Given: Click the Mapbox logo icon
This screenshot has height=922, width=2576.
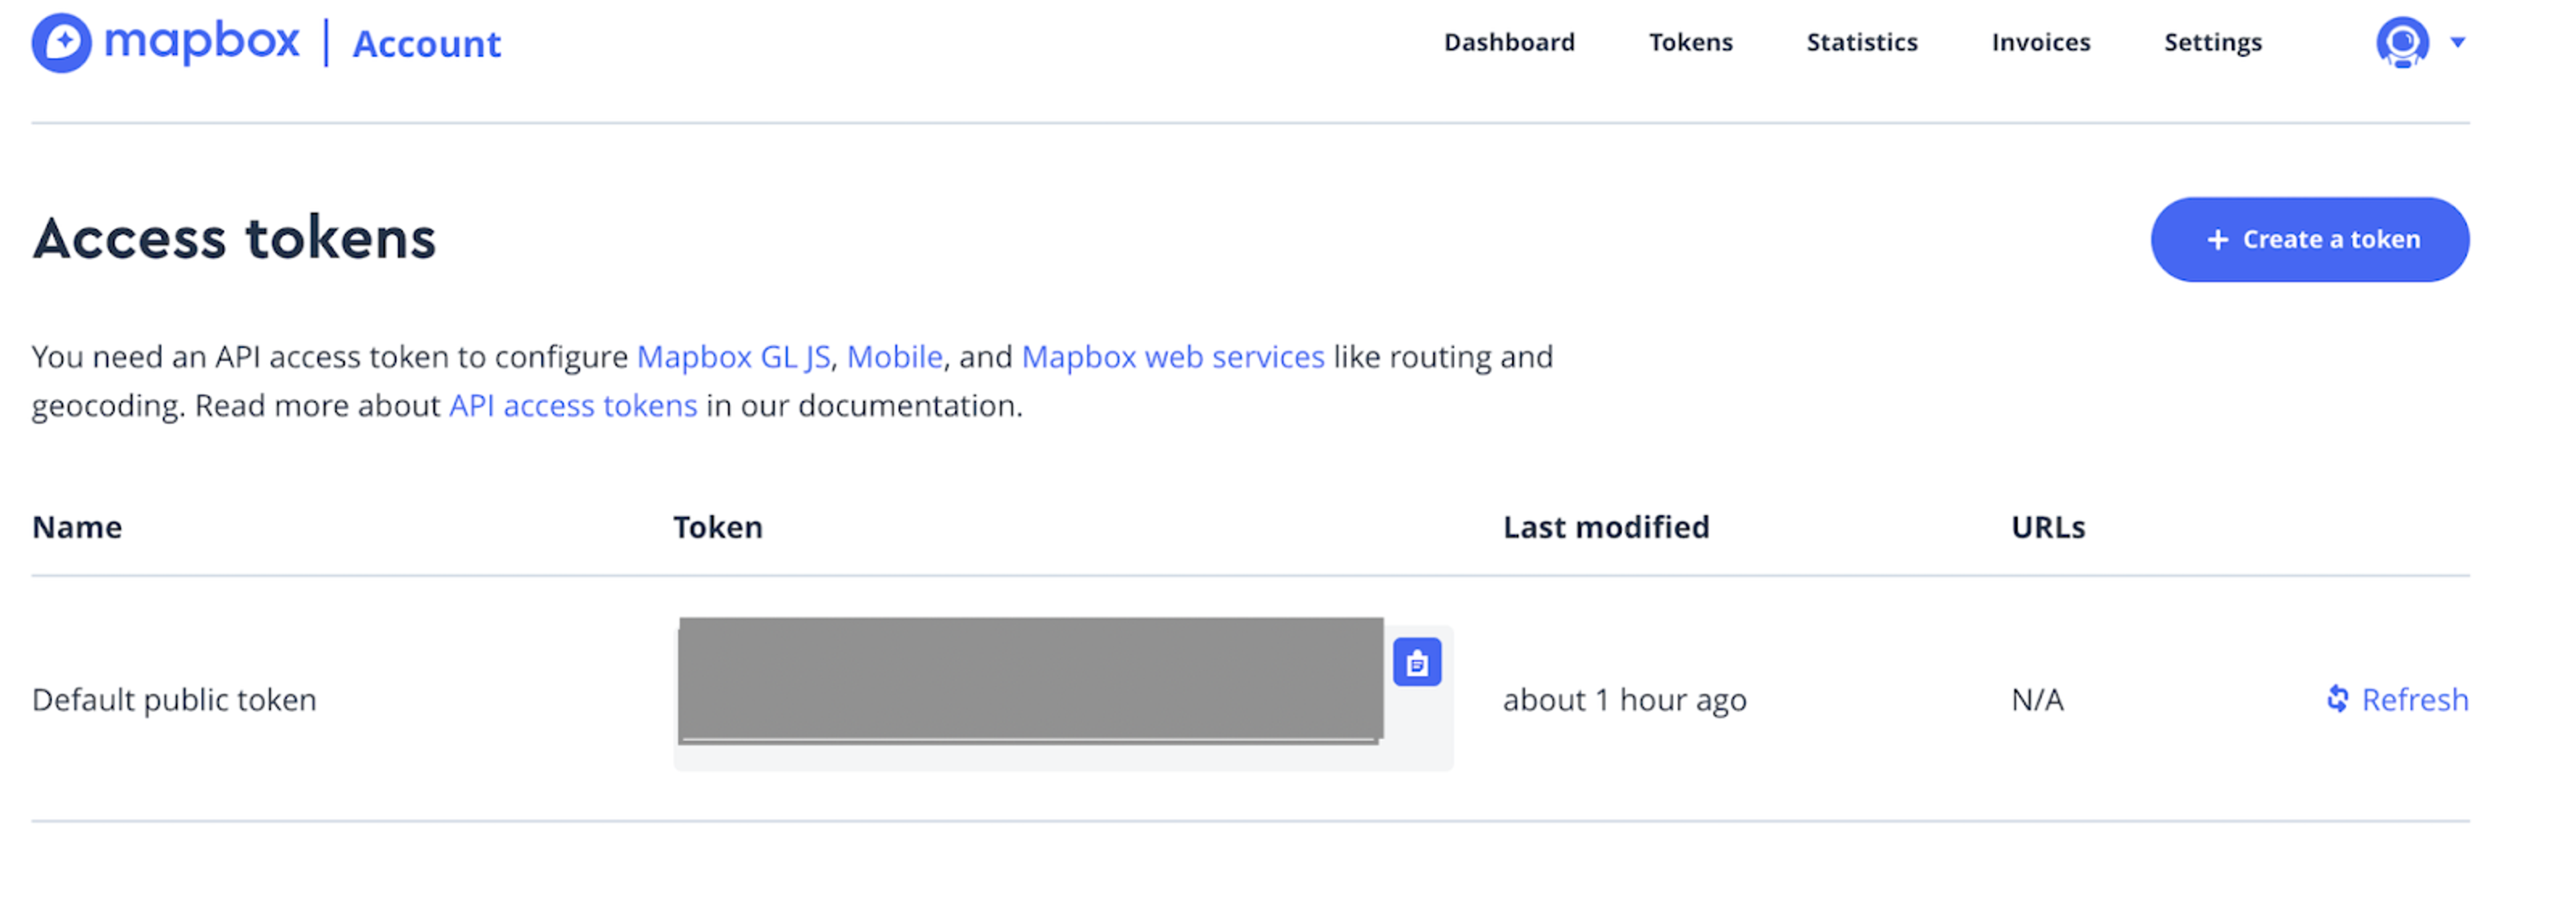Looking at the screenshot, I should click(x=61, y=43).
